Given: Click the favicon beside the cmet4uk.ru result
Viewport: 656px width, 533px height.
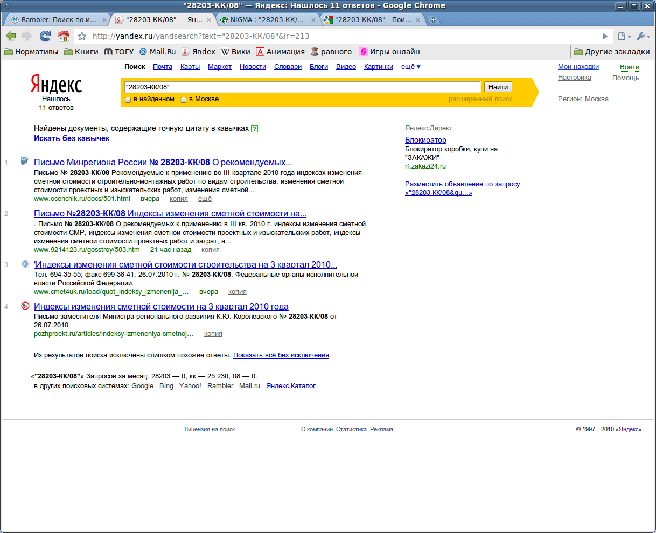Looking at the screenshot, I should pyautogui.click(x=25, y=264).
